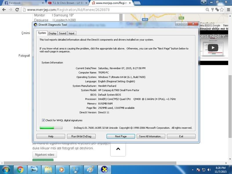Click the Computer Name value TRIMI-PC
Image resolution: width=232 pixels, height=174 pixels.
pyautogui.click(x=104, y=72)
